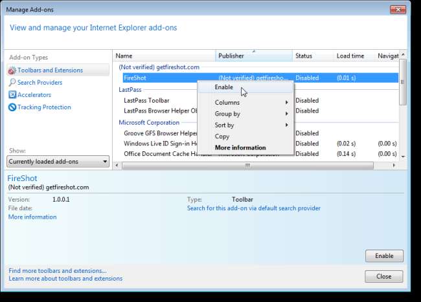421x302 pixels.
Task: Click the (0.02 s) load time cell
Action: (x=346, y=144)
